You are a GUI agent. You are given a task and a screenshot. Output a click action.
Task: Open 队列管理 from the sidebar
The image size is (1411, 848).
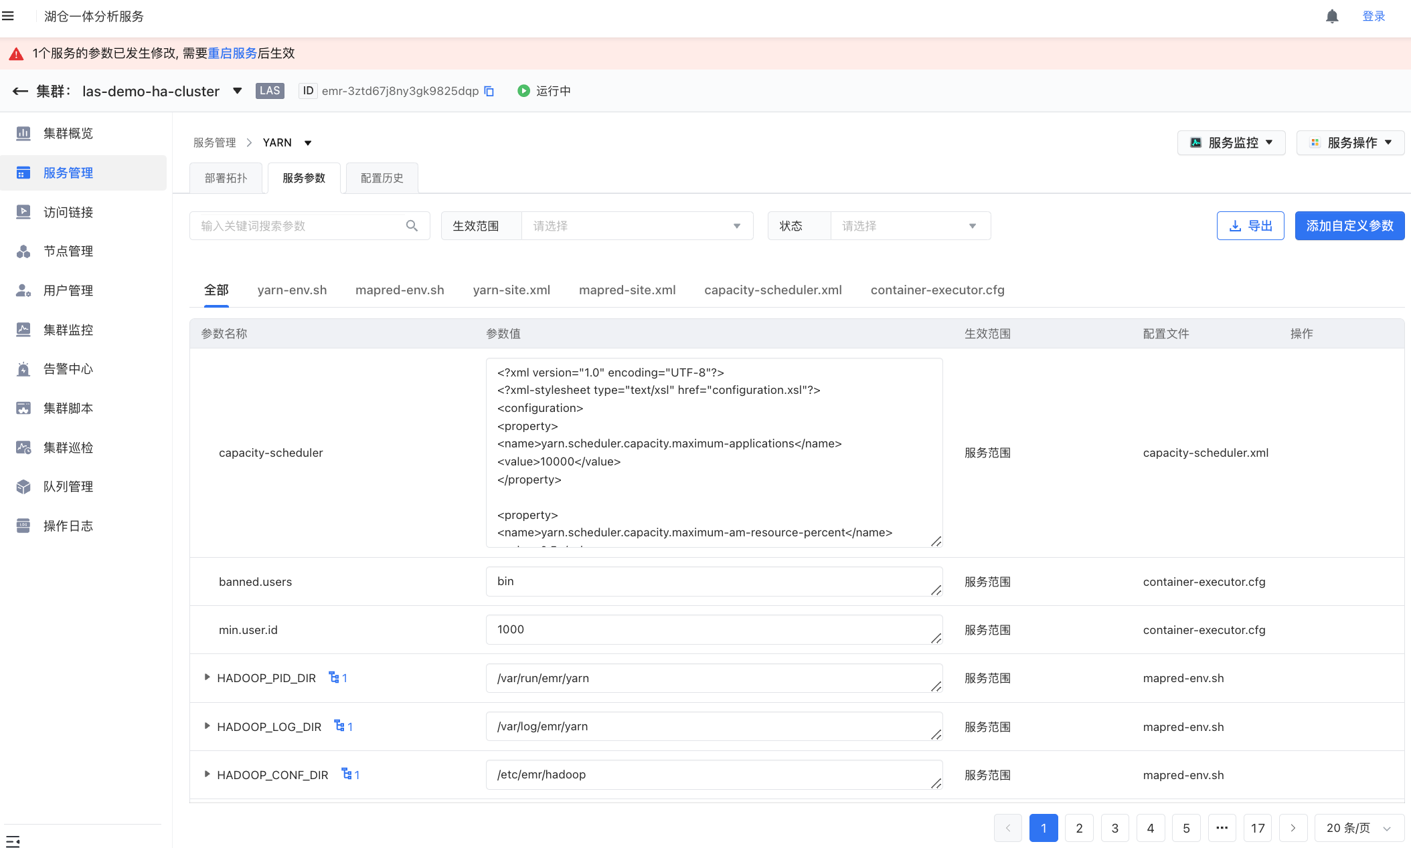pos(68,487)
